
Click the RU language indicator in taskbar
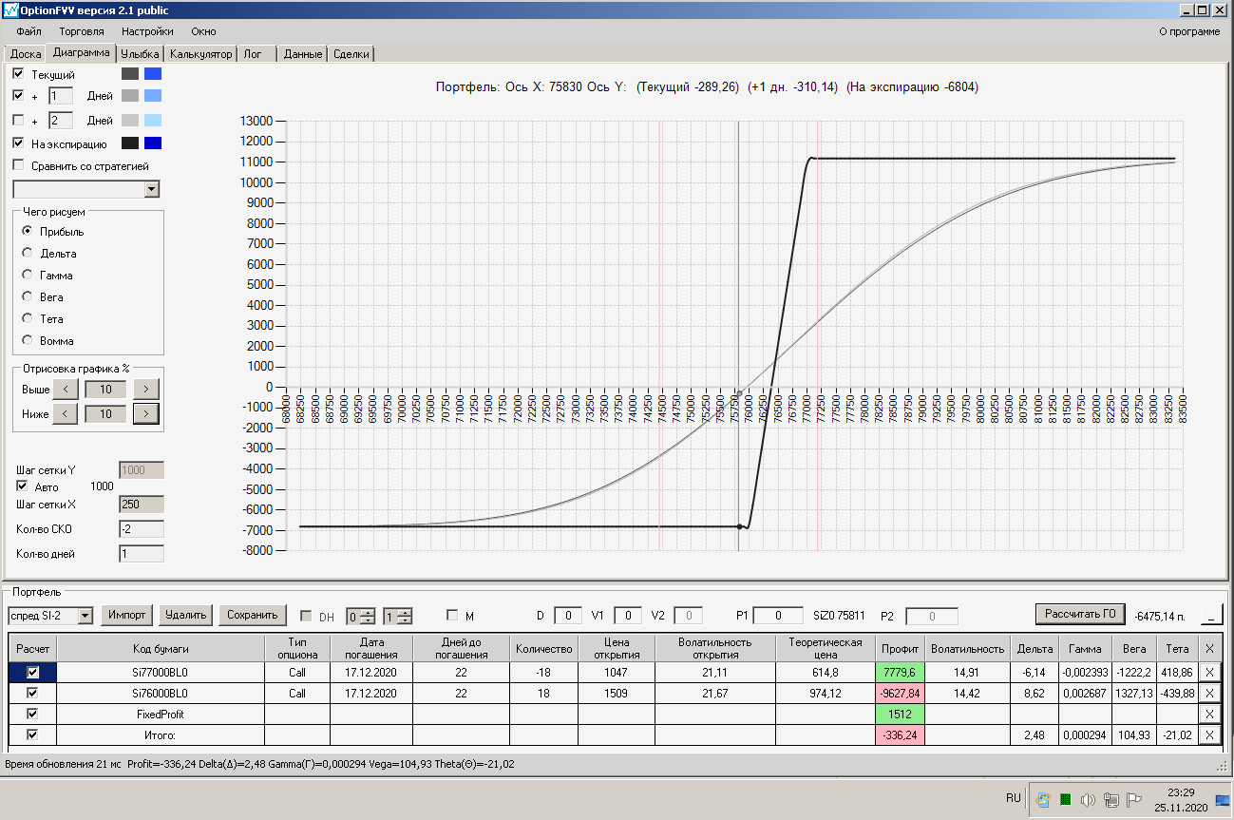[1014, 798]
